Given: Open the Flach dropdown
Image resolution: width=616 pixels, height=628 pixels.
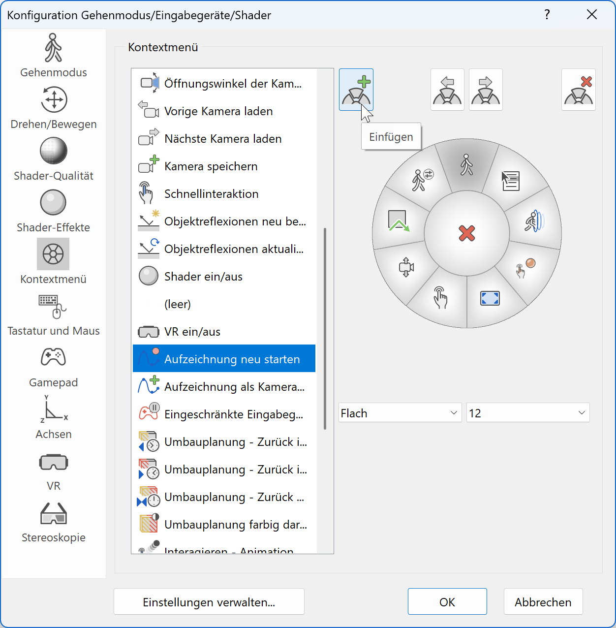Looking at the screenshot, I should pyautogui.click(x=400, y=413).
